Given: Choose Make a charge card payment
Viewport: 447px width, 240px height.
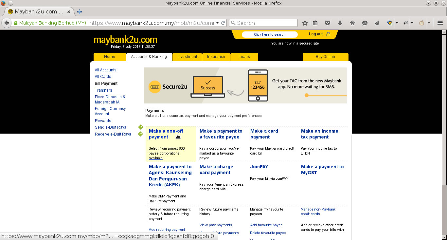Looking at the screenshot, I should (216, 170).
